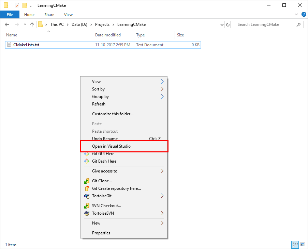Open the Share ribbon tab
Image resolution: width=308 pixels, height=249 pixels.
49,15
